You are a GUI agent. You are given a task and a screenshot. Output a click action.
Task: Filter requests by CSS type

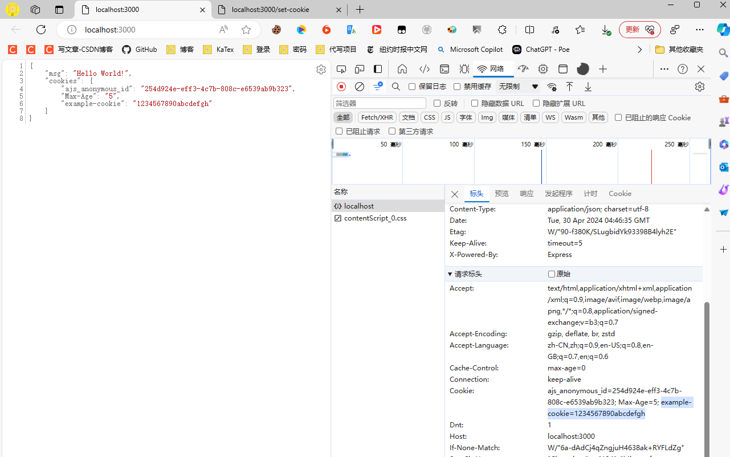[x=430, y=117]
